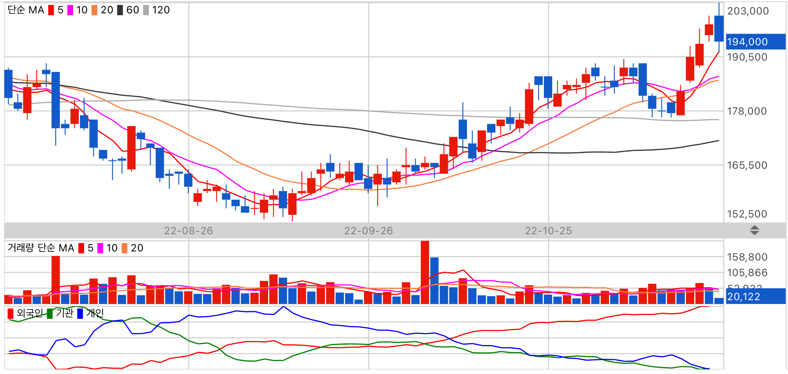Click the tallest red volume bar
The image size is (788, 374).
[x=425, y=272]
